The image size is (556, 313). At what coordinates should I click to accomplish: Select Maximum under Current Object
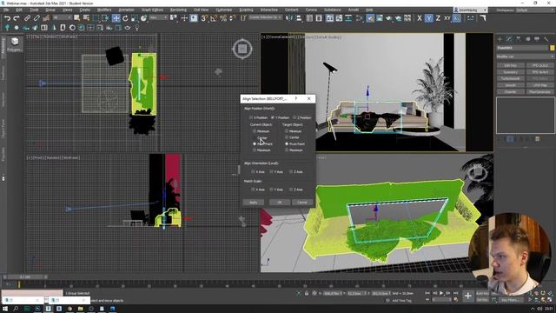(x=255, y=150)
